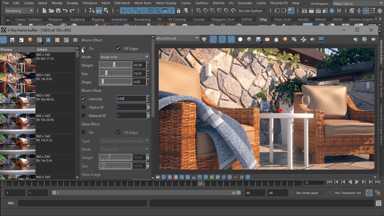Copy render to clipboard icon
Screen dimensions: 384x216
[x=276, y=39]
